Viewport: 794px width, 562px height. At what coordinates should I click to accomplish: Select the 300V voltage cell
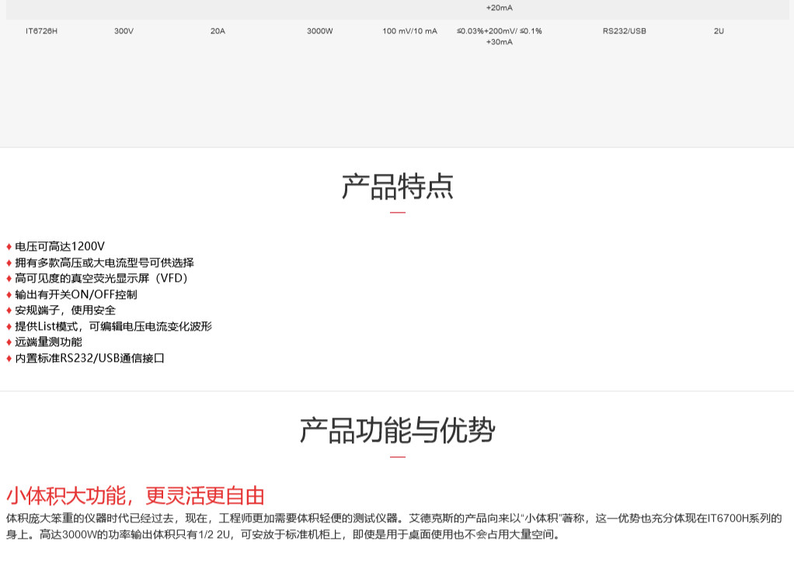point(124,31)
